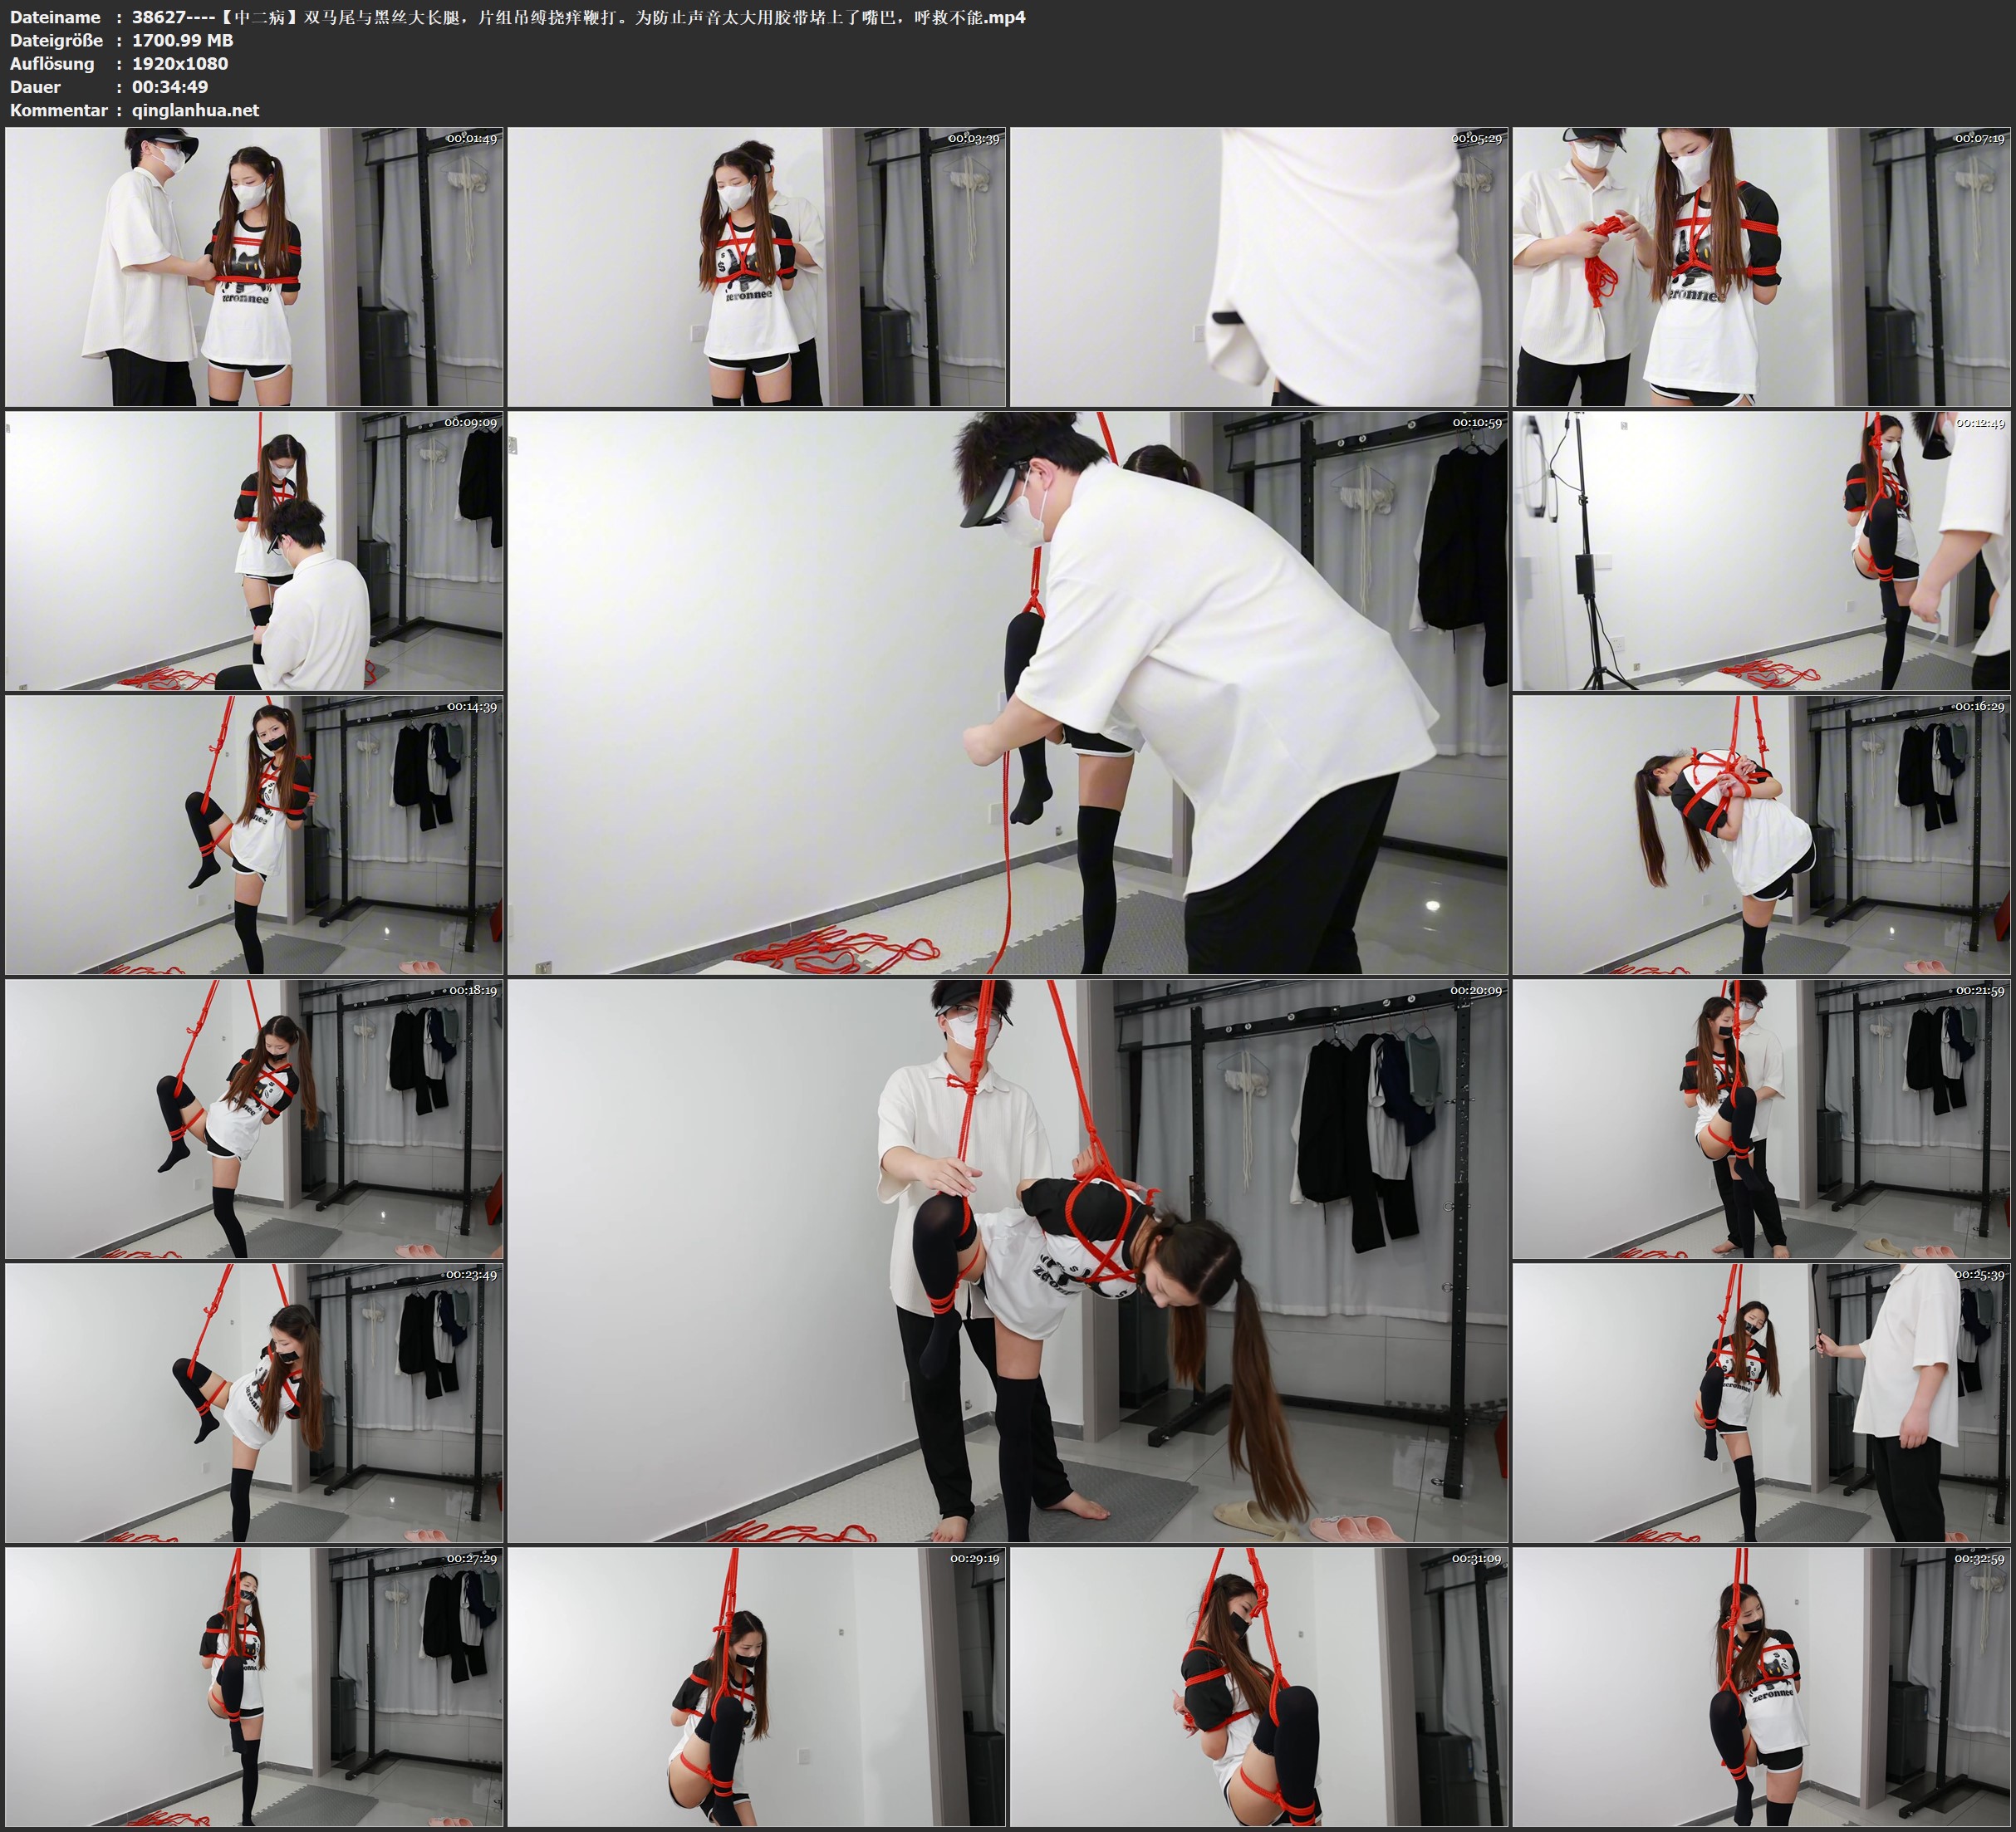The height and width of the screenshot is (1832, 2016).
Task: Click the thumbnail at 00:16:29
Action: [x=1761, y=835]
